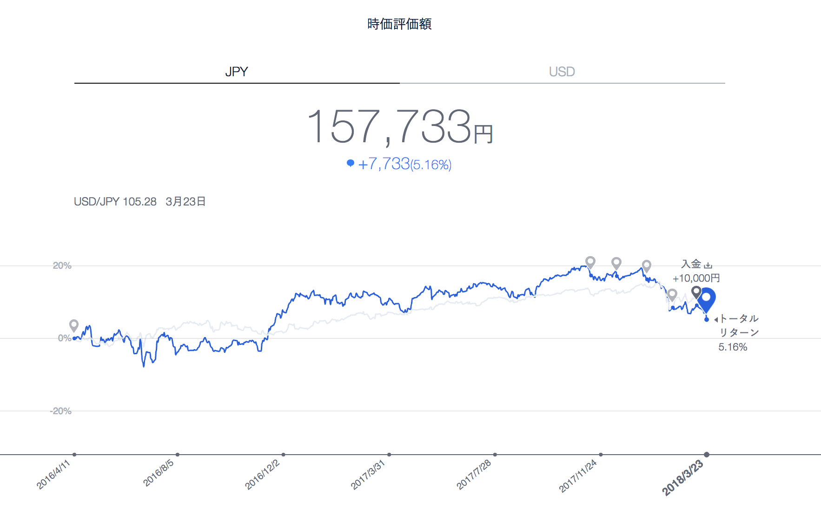The height and width of the screenshot is (529, 821).
Task: Click the gray pin at chart start 2016/4/11
Action: (74, 325)
